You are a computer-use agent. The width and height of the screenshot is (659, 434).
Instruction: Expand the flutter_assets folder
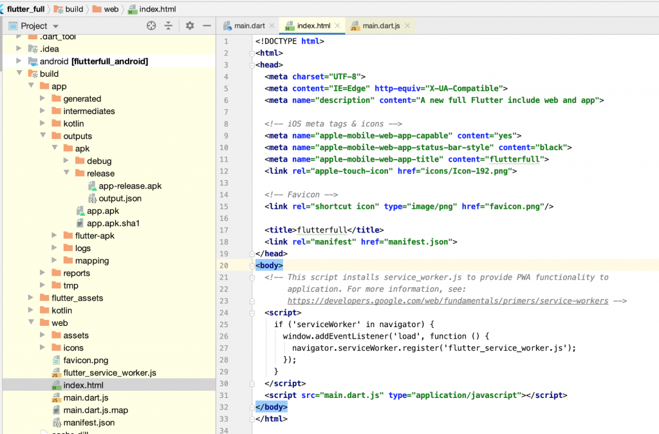click(x=31, y=297)
